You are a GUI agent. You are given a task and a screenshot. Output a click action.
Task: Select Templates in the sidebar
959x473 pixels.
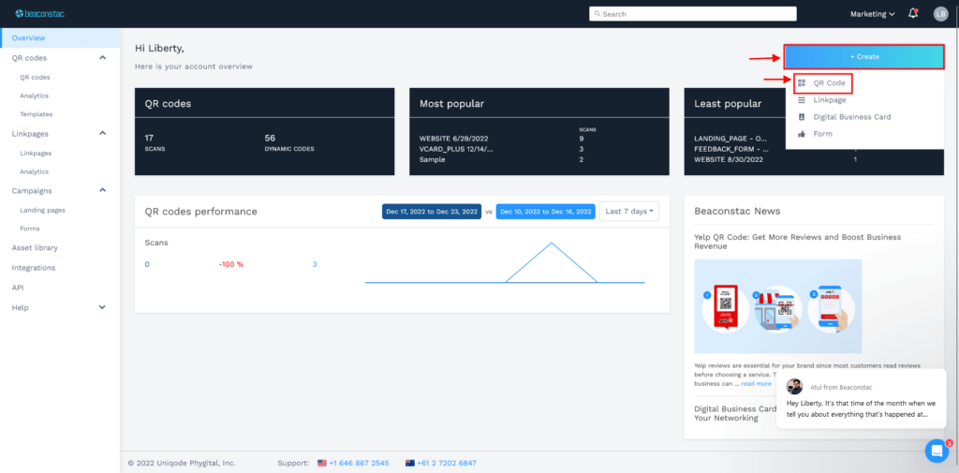[37, 114]
